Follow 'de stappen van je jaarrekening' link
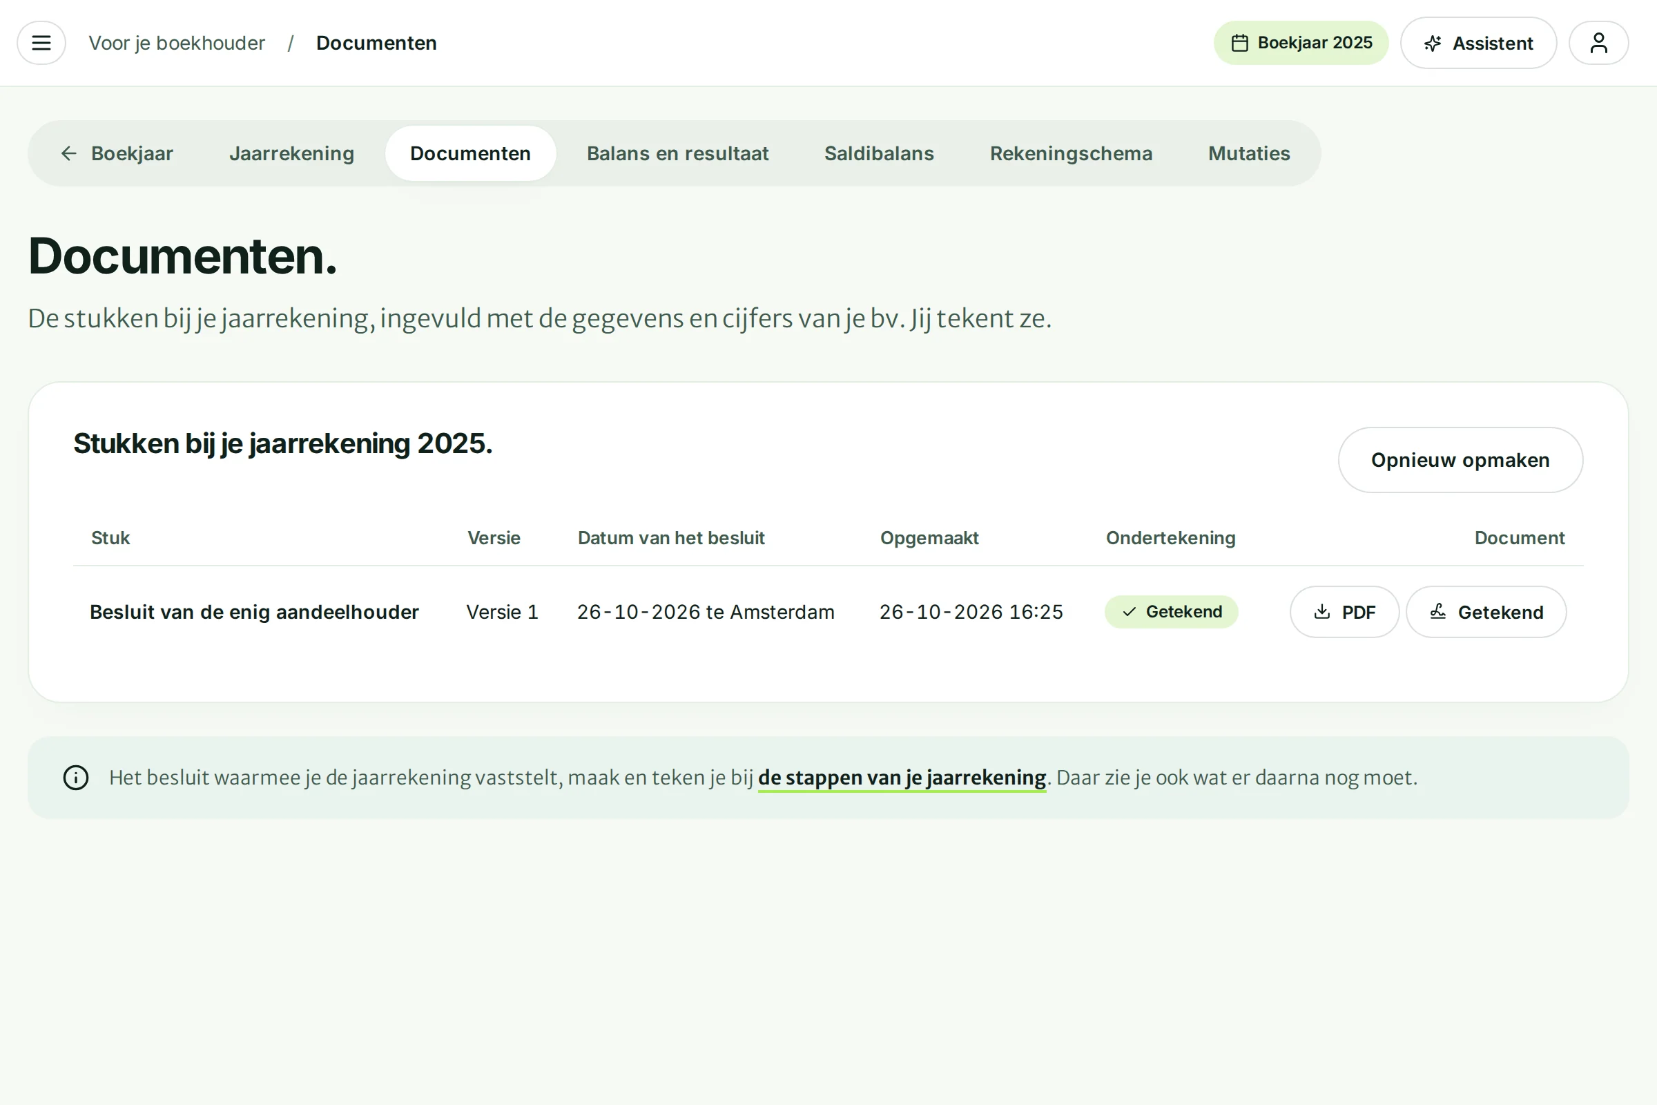 [902, 778]
